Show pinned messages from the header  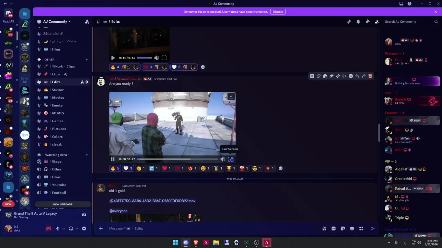tap(367, 21)
